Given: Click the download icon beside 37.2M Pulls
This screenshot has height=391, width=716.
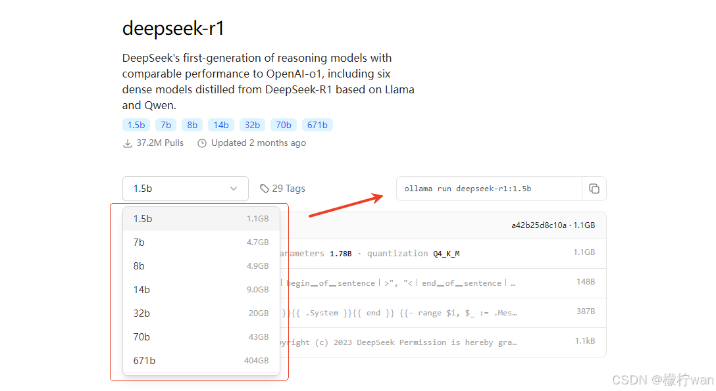Looking at the screenshot, I should click(x=128, y=143).
